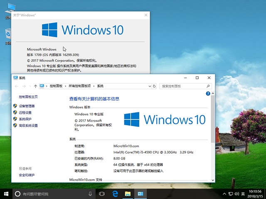The width and height of the screenshot is (266, 199).
Task: Open 系统保护 link
Action: pyautogui.click(x=25, y=119)
